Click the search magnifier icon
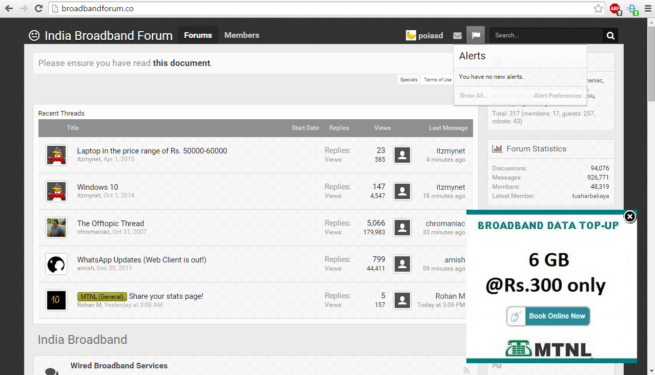The height and width of the screenshot is (375, 655). (x=610, y=35)
